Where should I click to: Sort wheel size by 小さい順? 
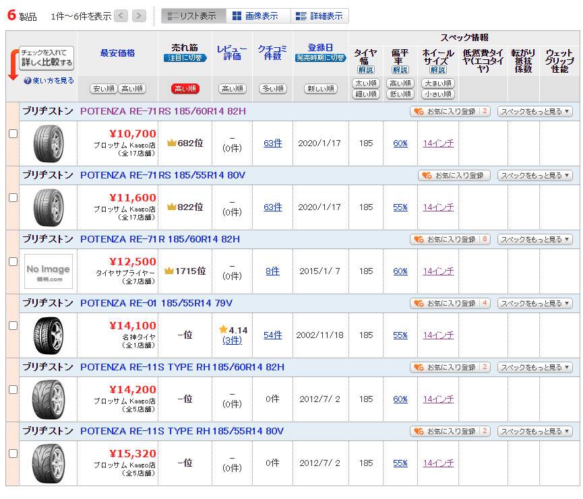coord(438,94)
